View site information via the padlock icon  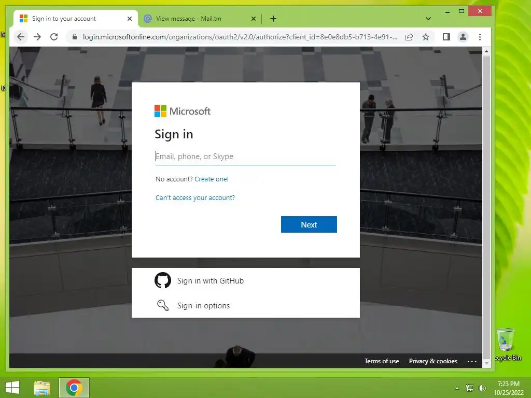[x=75, y=37]
